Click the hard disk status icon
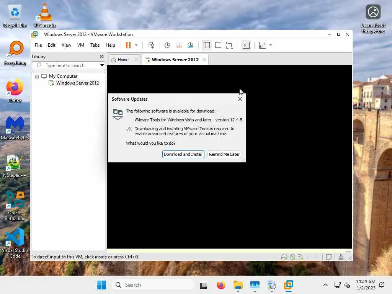392x294 pixels. pyautogui.click(x=284, y=257)
